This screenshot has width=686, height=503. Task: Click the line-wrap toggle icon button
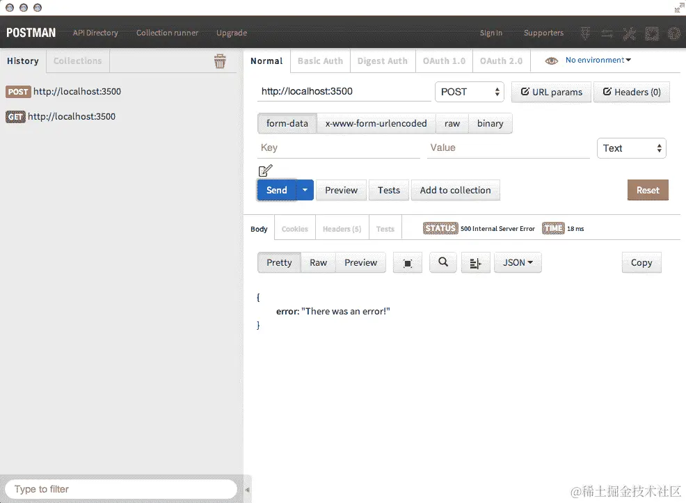pos(476,263)
